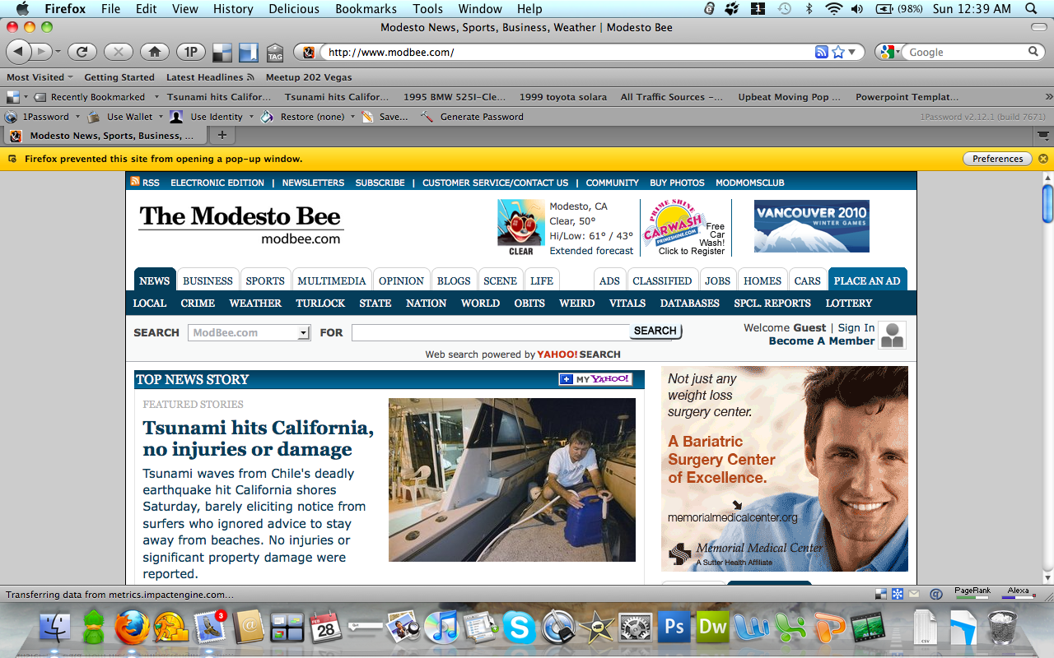Click the 1P (1Password) toolbar button
Image resolution: width=1054 pixels, height=658 pixels.
(190, 52)
